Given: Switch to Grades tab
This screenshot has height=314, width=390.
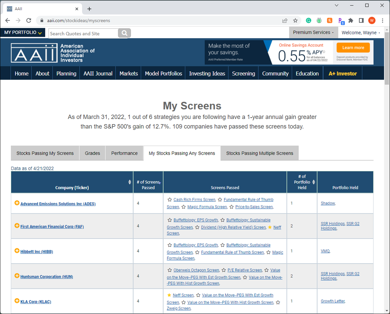Looking at the screenshot, I should 92,153.
